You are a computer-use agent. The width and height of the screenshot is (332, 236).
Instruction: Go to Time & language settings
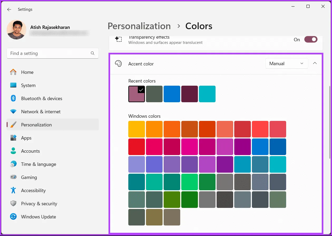pyautogui.click(x=38, y=164)
